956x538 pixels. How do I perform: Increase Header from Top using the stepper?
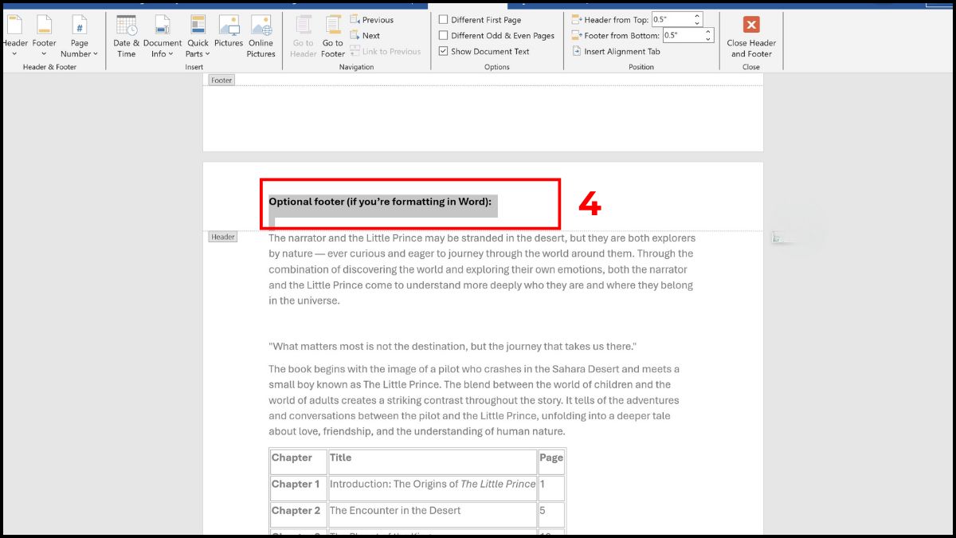[697, 14]
